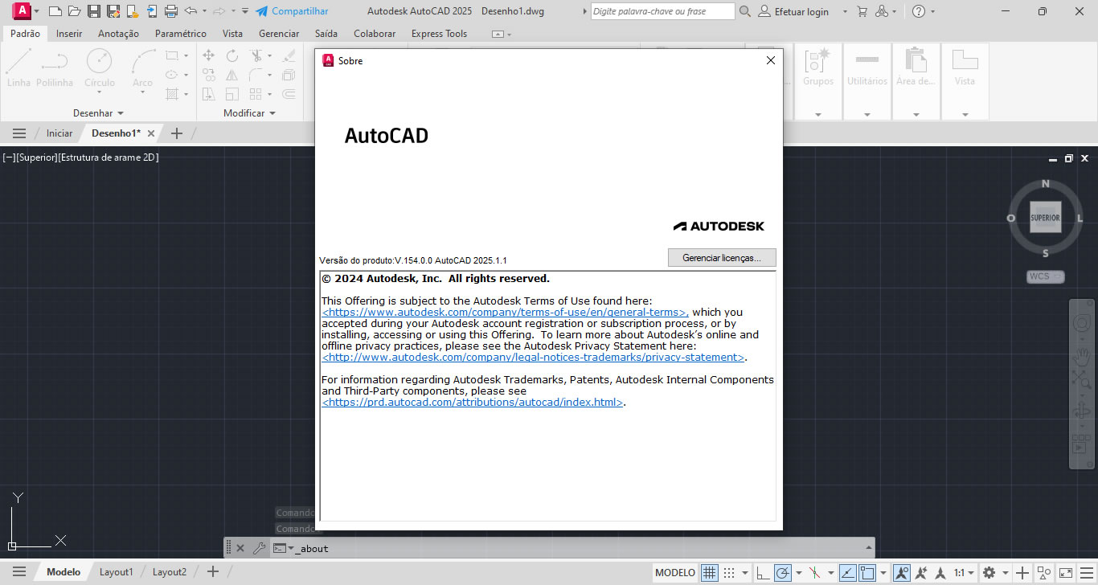Screen dimensions: 1098x585
Task: Toggle polar tracking in the status bar
Action: tap(783, 573)
